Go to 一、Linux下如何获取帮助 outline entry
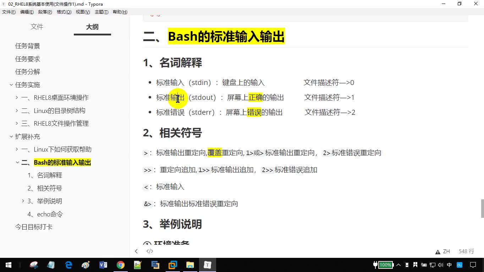Screen dimensions: 484x272 click(x=56, y=149)
